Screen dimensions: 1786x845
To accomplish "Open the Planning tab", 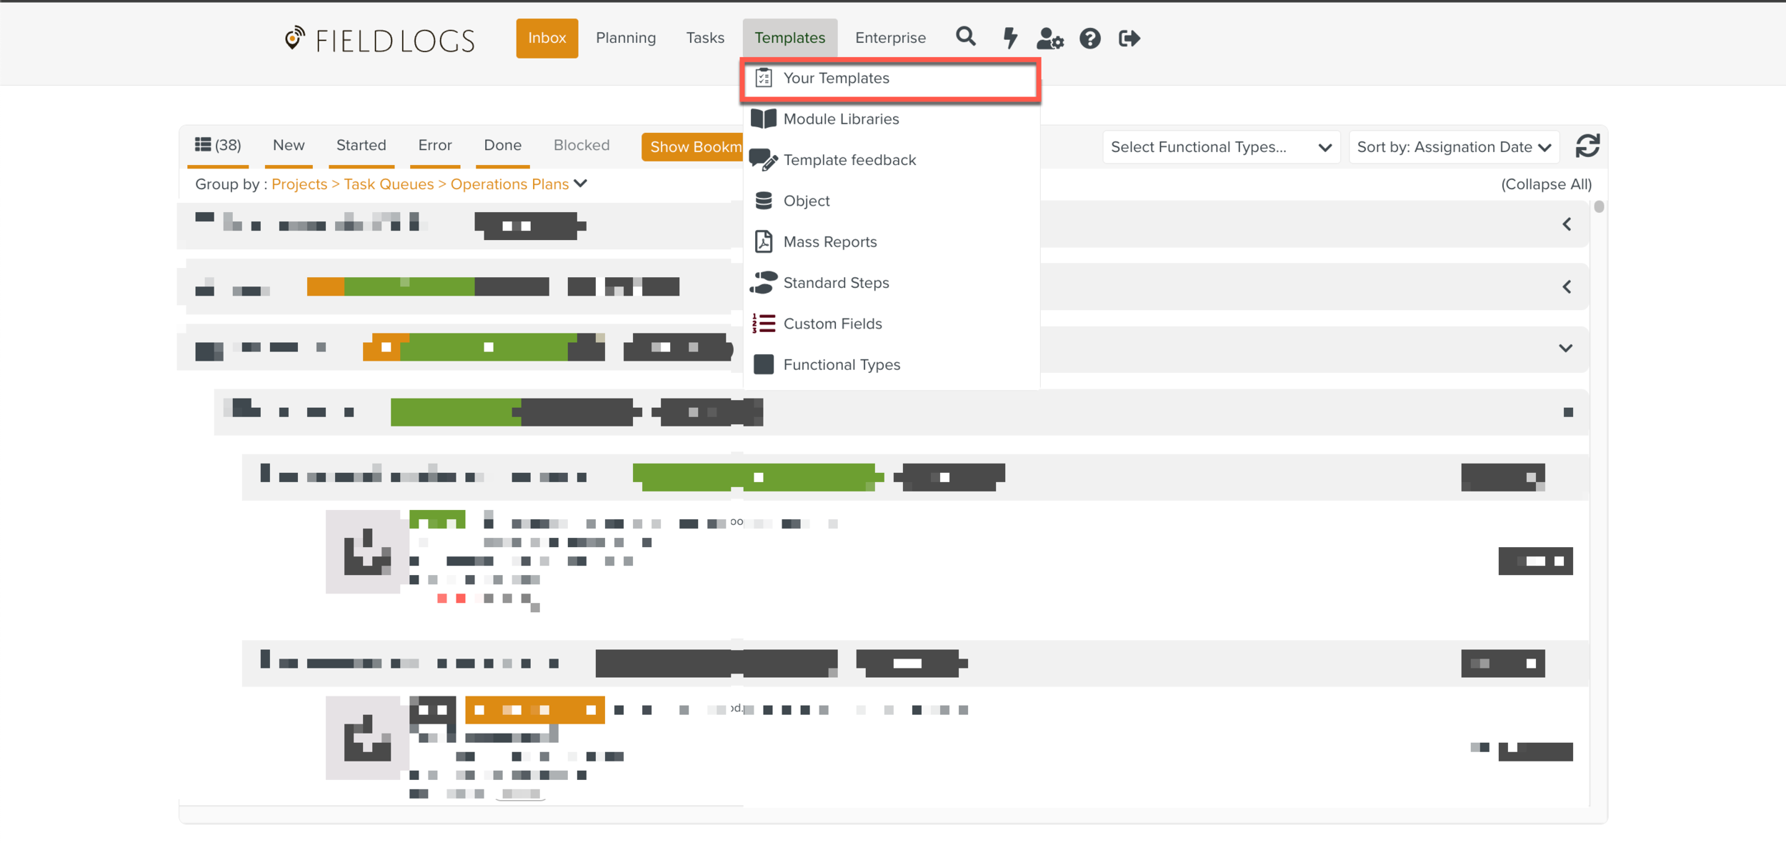I will coord(625,38).
